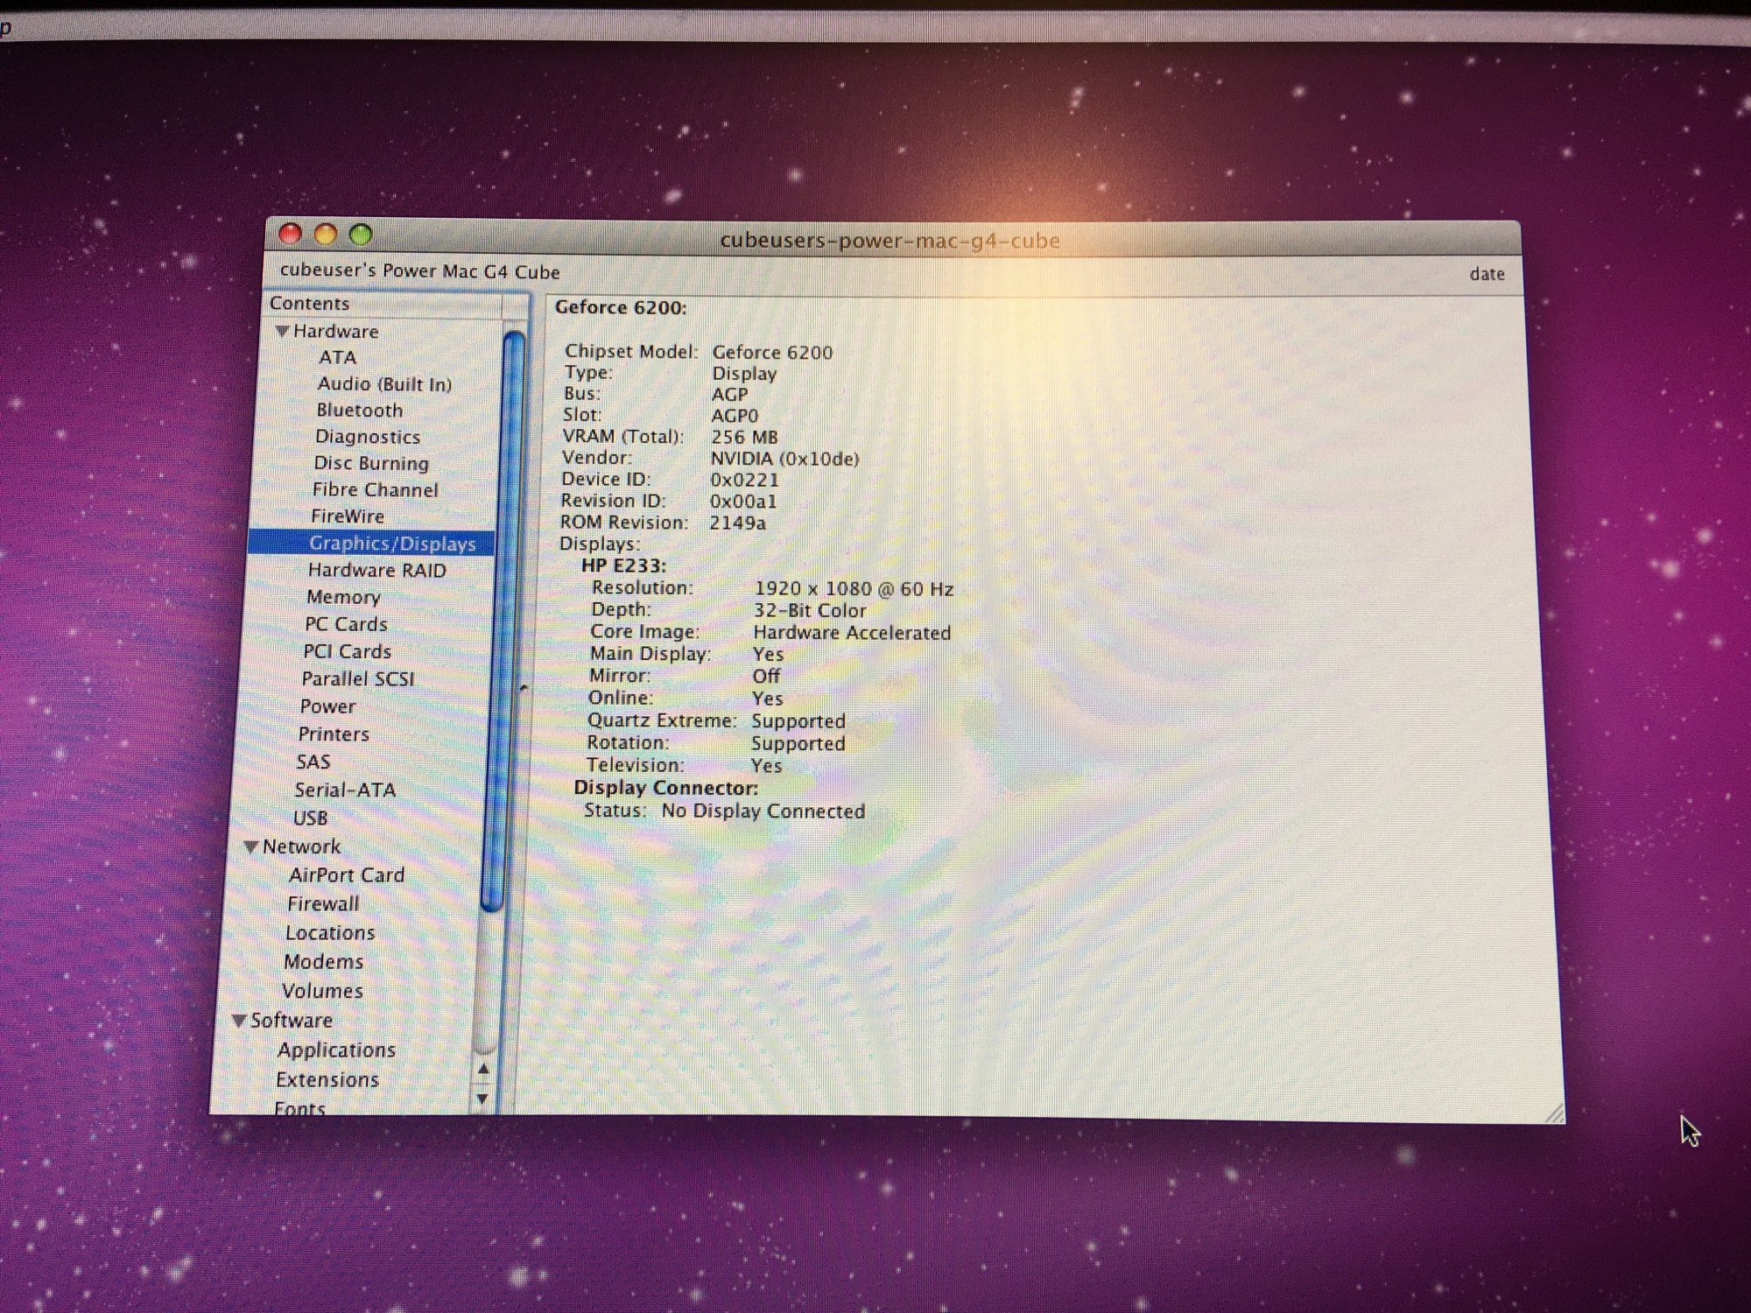Select PC Cards entry
The width and height of the screenshot is (1751, 1313).
346,624
